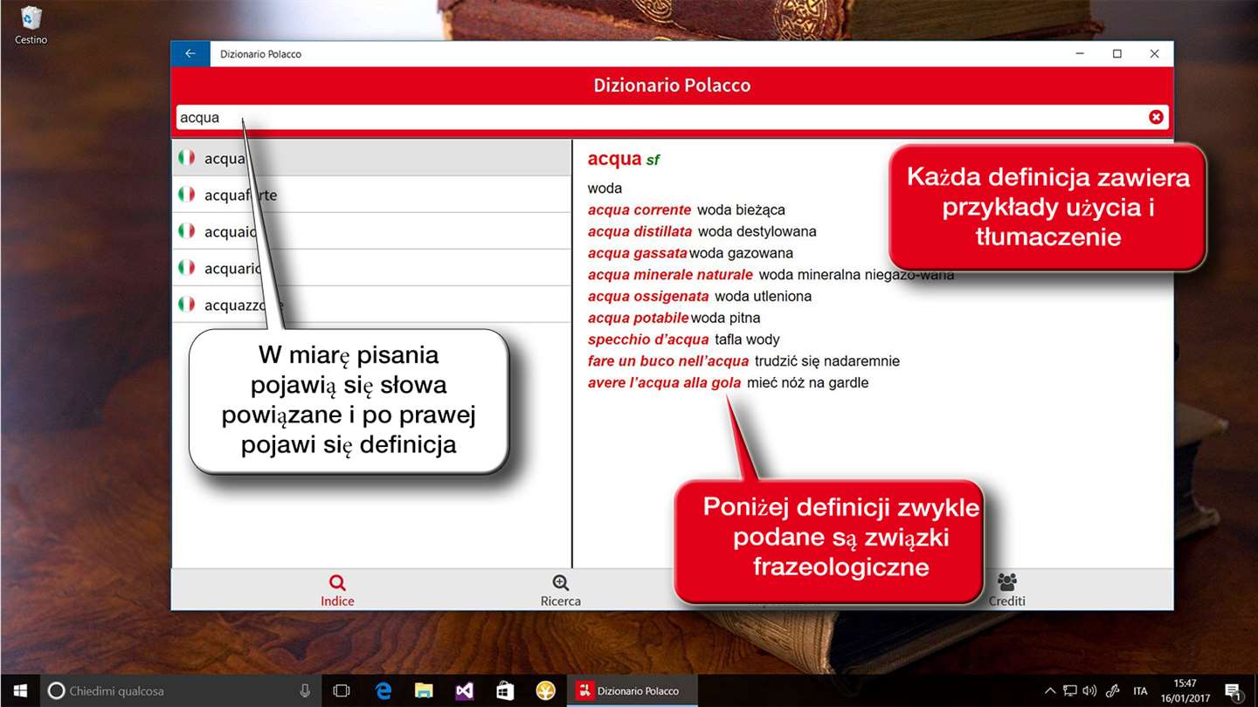1258x707 pixels.
Task: Open Visual Studio from the taskbar
Action: tap(465, 690)
